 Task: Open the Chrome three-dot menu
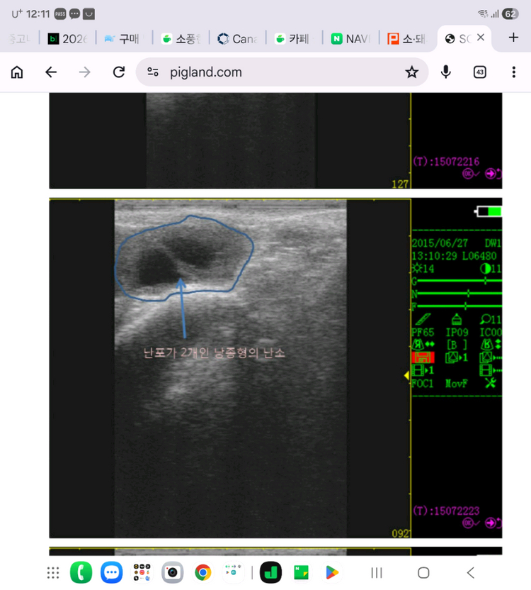514,72
